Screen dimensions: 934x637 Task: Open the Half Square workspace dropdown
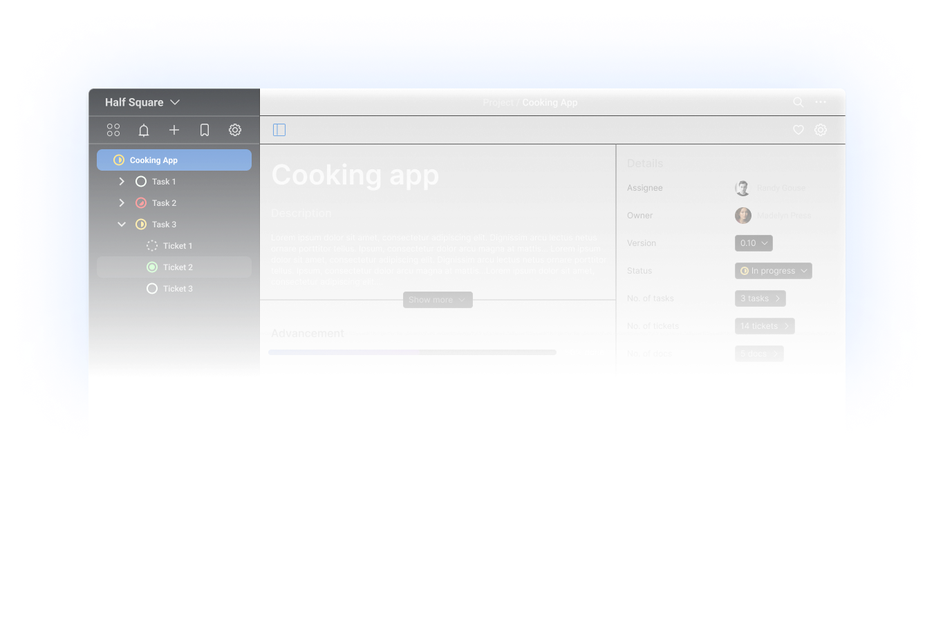pos(142,102)
